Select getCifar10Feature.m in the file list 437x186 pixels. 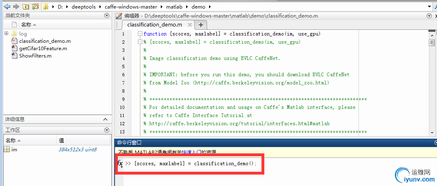pyautogui.click(x=43, y=49)
